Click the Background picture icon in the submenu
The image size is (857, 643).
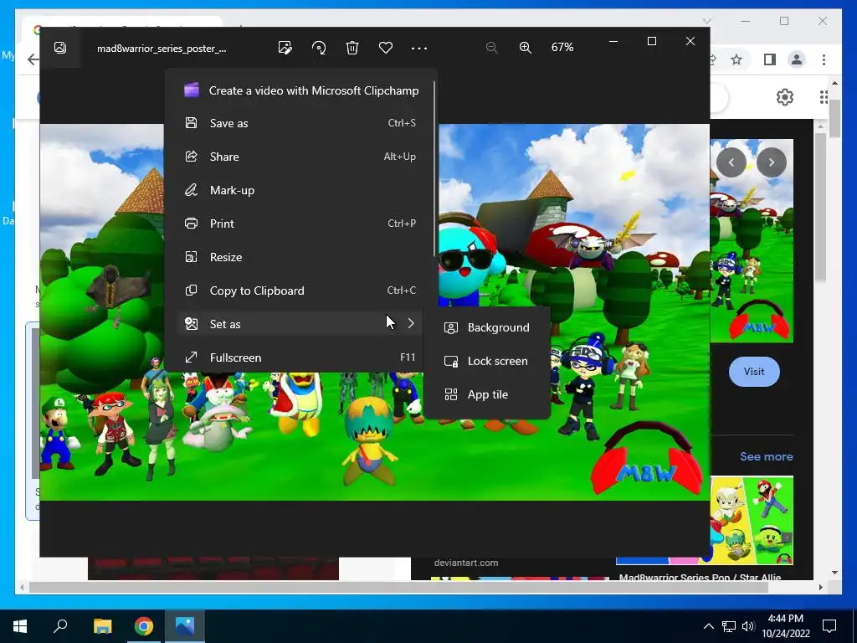click(451, 327)
